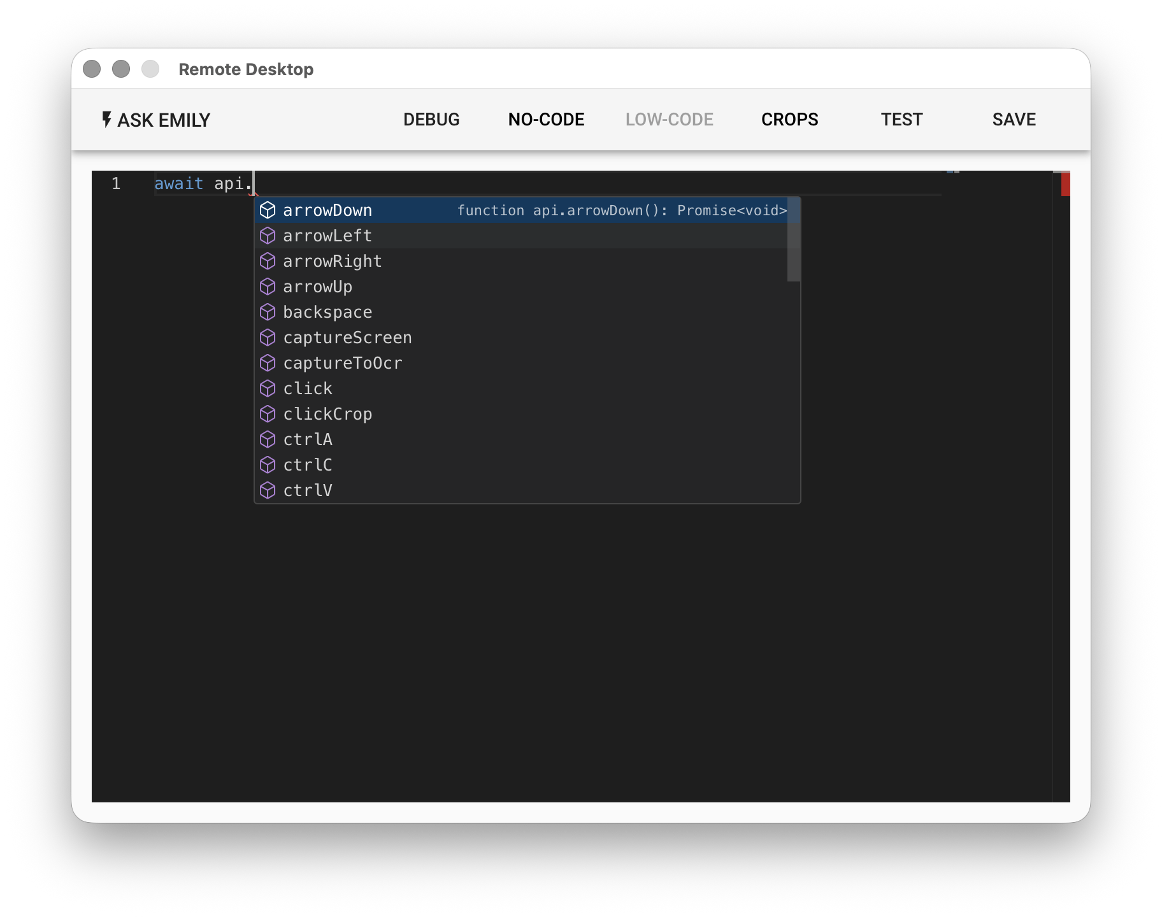
Task: Choose the click method suggestion
Action: [x=527, y=388]
